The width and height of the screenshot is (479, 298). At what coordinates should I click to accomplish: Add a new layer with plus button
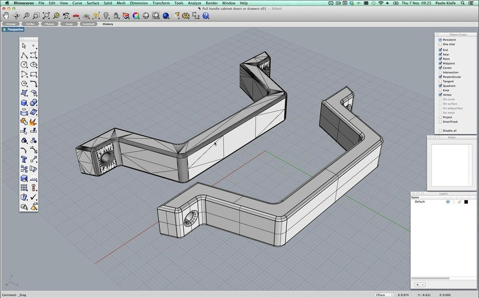[x=417, y=285]
